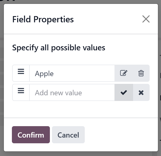
Task: Click the Field Properties dialog title
Action: click(x=43, y=19)
